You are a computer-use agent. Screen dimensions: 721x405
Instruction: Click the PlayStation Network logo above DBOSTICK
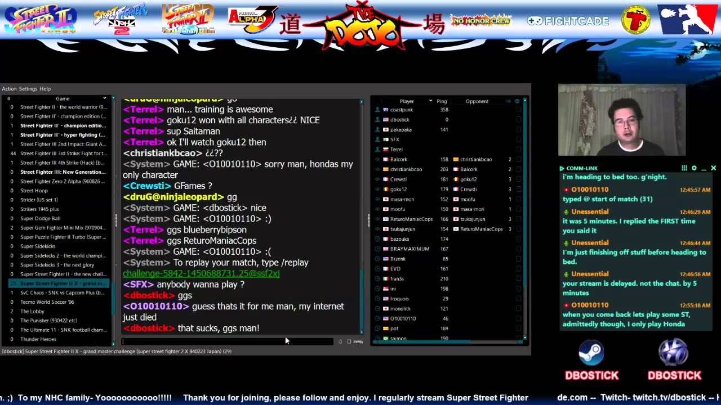tap(674, 353)
